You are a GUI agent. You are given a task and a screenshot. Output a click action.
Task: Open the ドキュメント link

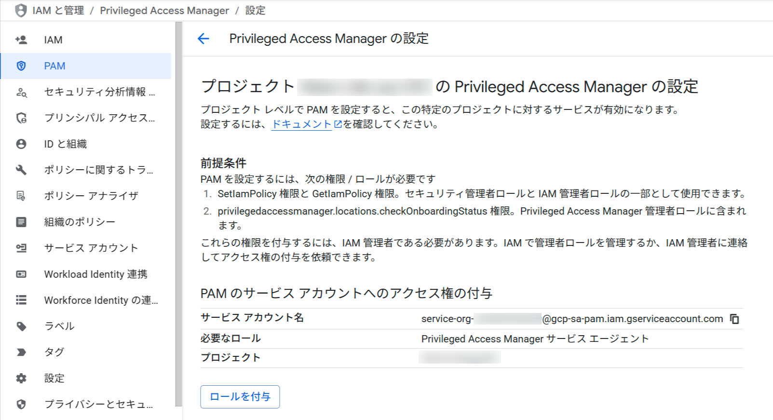[x=301, y=124]
